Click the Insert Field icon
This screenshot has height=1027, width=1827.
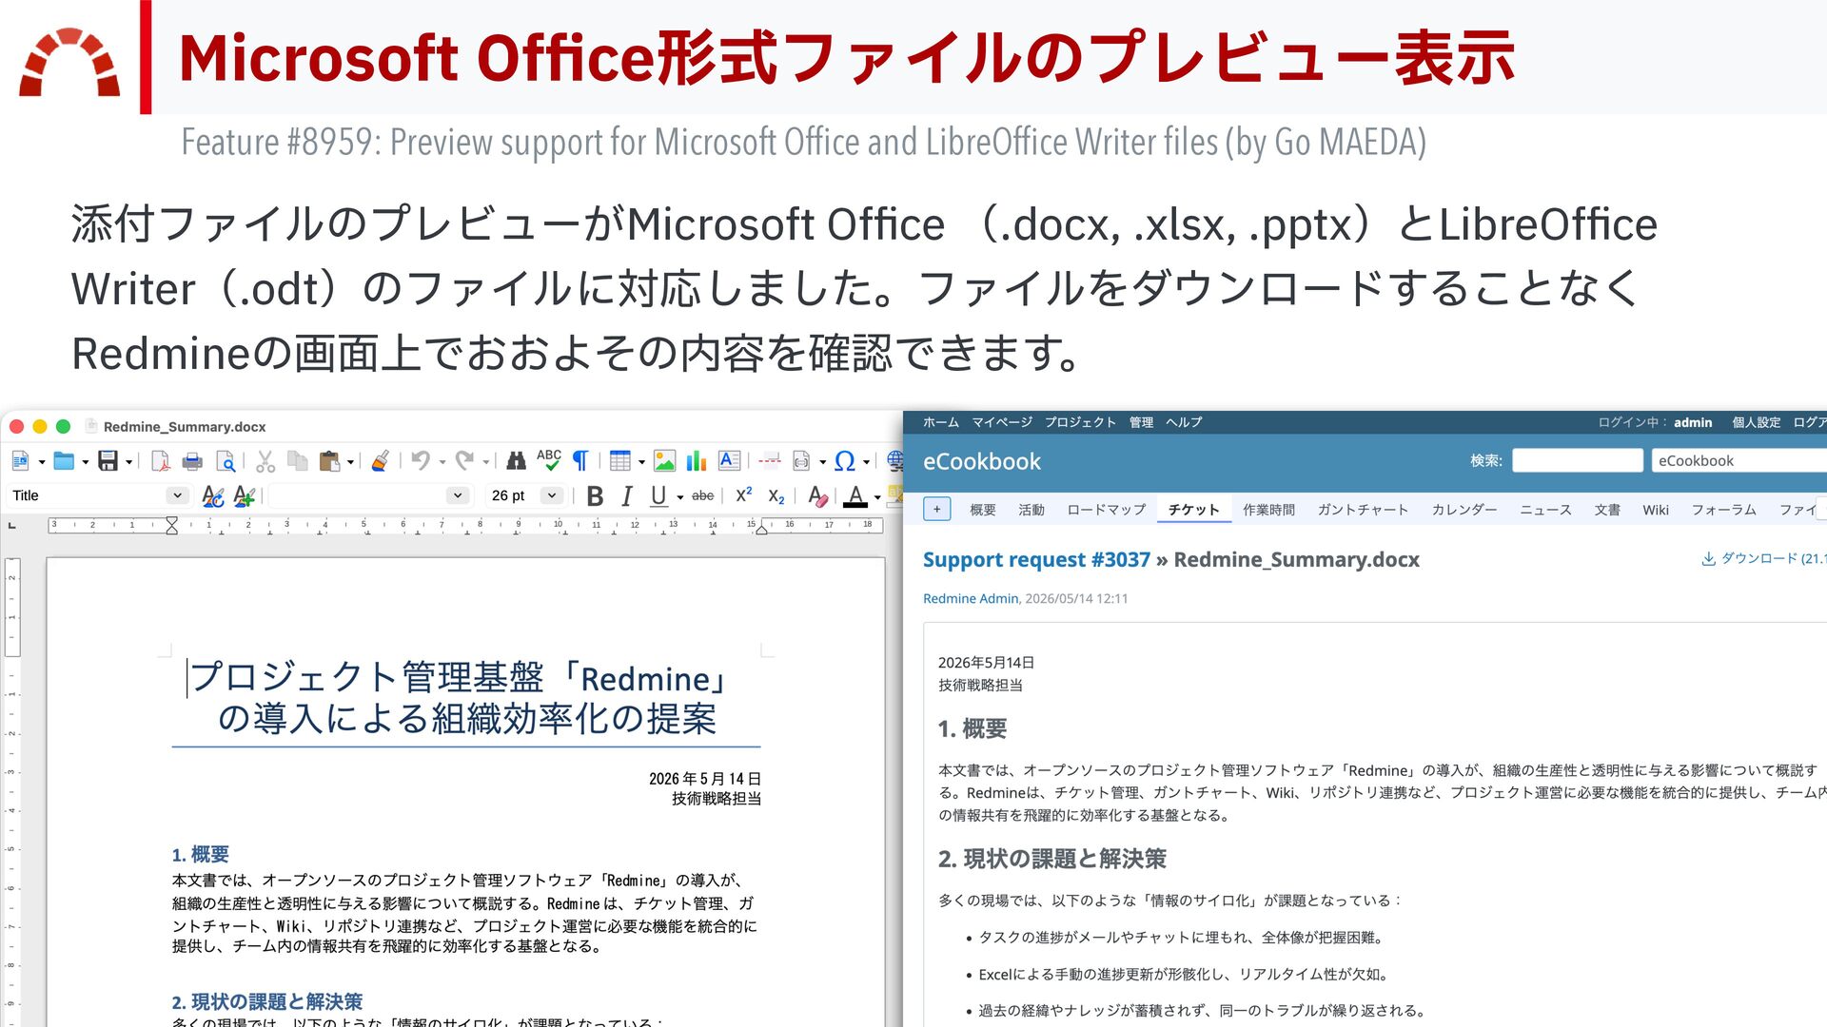[801, 462]
